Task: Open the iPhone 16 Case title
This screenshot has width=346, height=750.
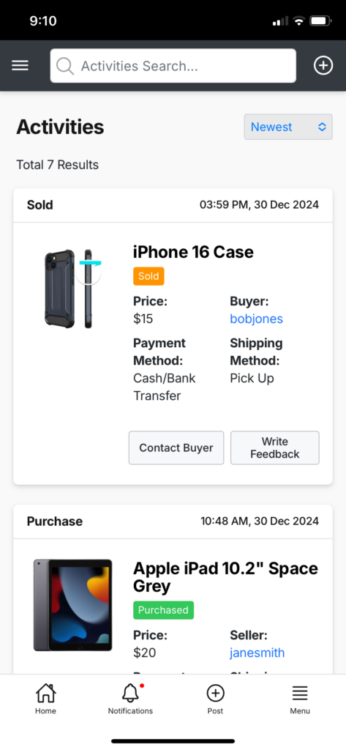Action: click(193, 252)
